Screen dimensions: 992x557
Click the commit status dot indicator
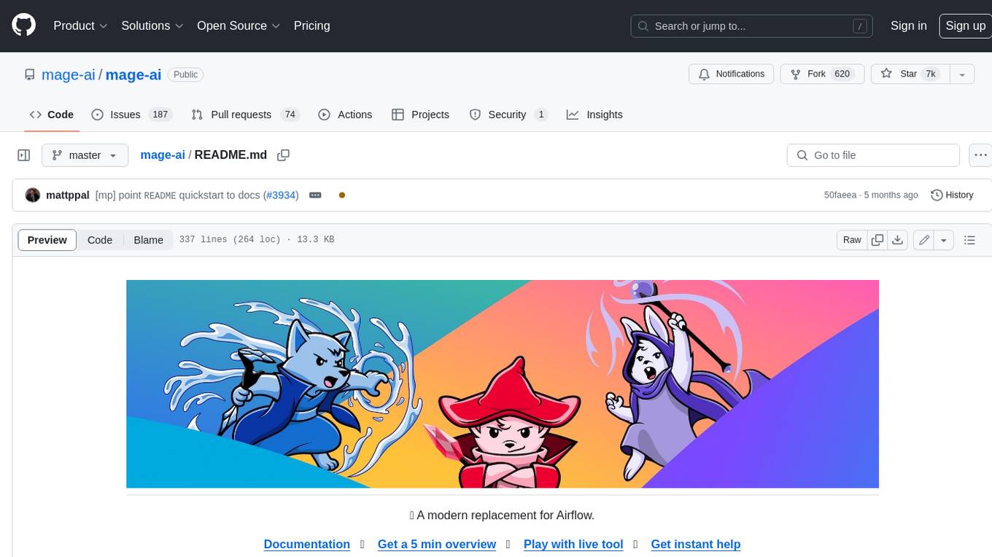click(341, 195)
